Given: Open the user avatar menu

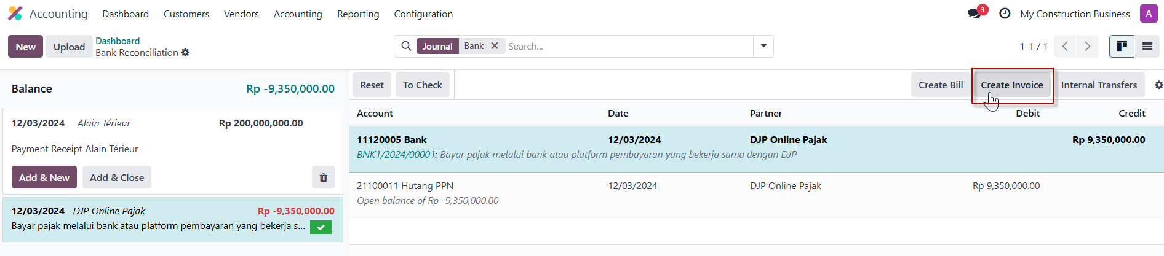Looking at the screenshot, I should pyautogui.click(x=1149, y=14).
